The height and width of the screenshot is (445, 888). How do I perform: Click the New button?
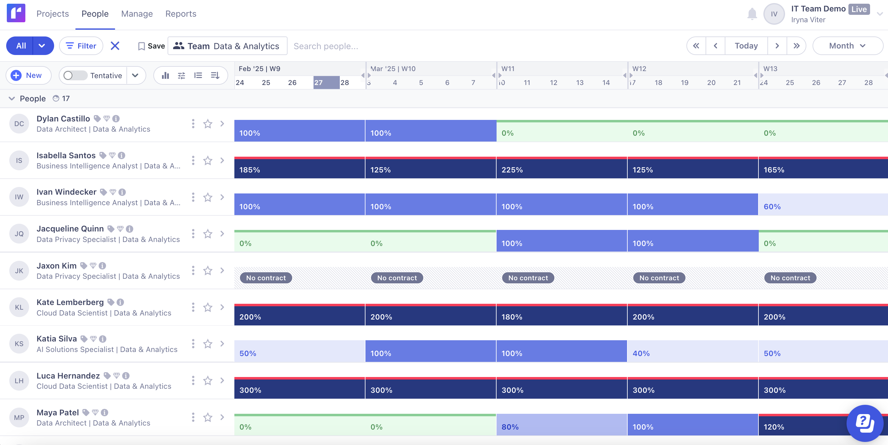pyautogui.click(x=28, y=75)
